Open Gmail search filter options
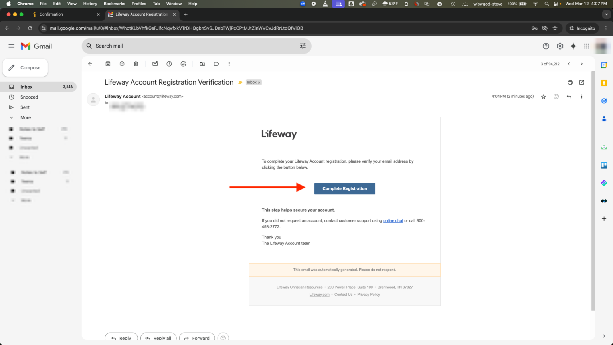This screenshot has width=613, height=345. (x=303, y=46)
